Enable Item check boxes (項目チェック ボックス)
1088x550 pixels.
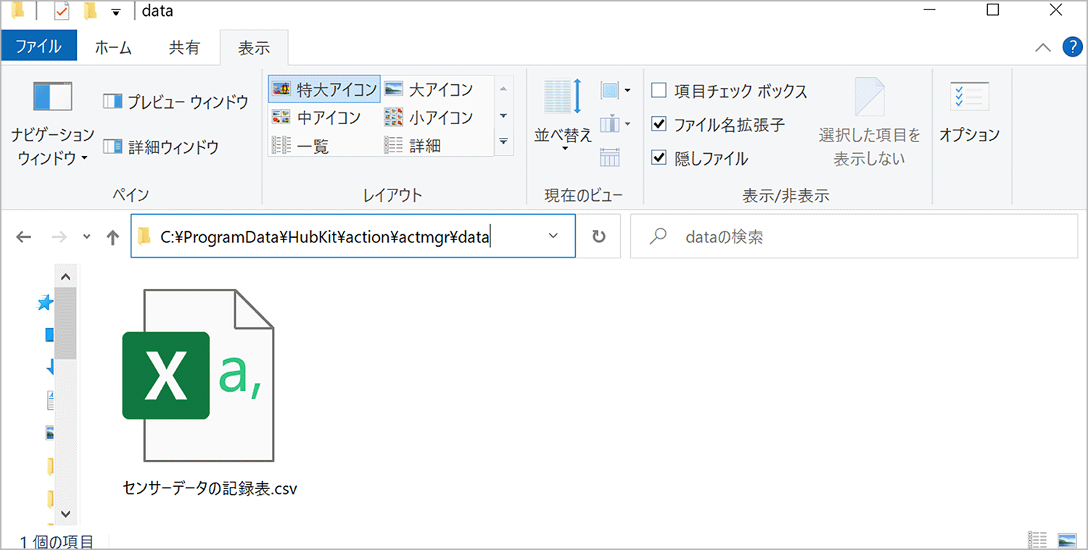[x=729, y=91]
